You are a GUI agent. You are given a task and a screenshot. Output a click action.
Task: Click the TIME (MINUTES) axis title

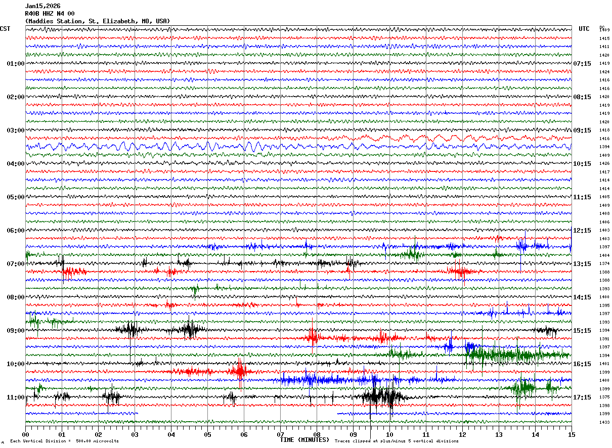pyautogui.click(x=304, y=440)
